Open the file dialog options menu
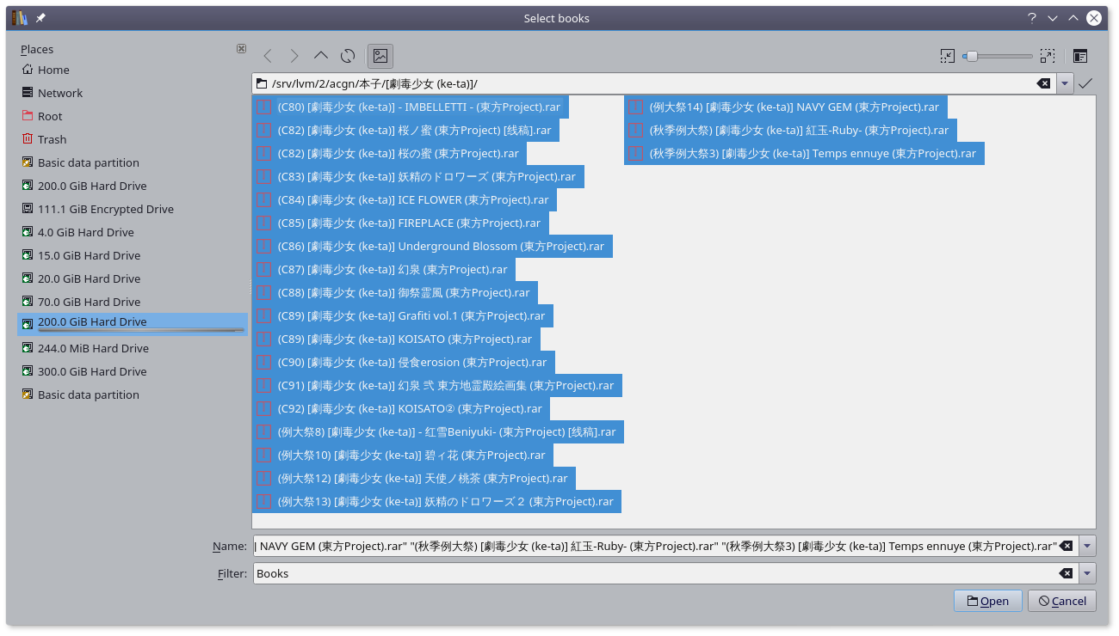This screenshot has height=636, width=1119. tap(1080, 56)
